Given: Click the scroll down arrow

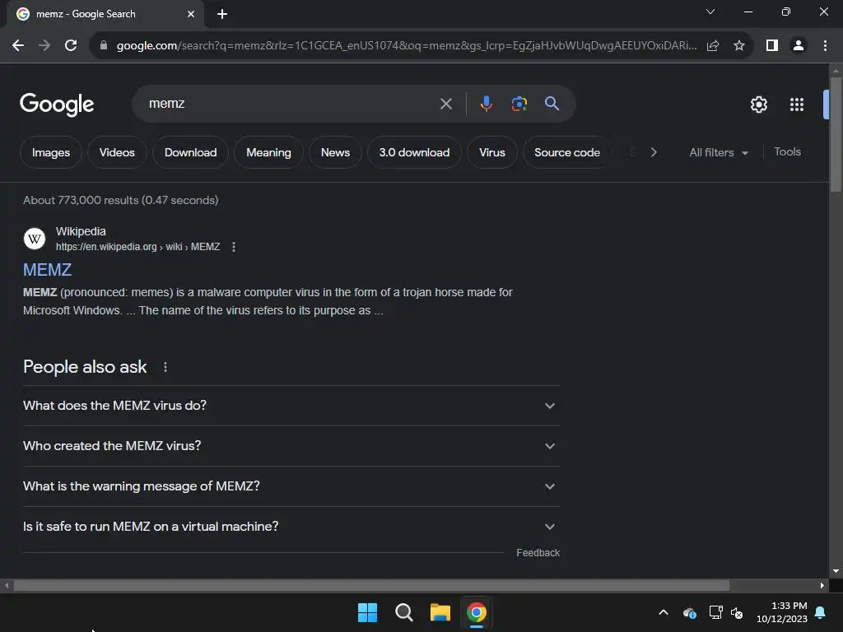Looking at the screenshot, I should pos(836,571).
